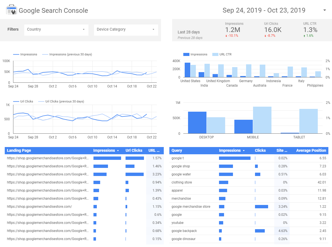Click the Impressions (previous 30 days) legend swatch

click(45, 55)
